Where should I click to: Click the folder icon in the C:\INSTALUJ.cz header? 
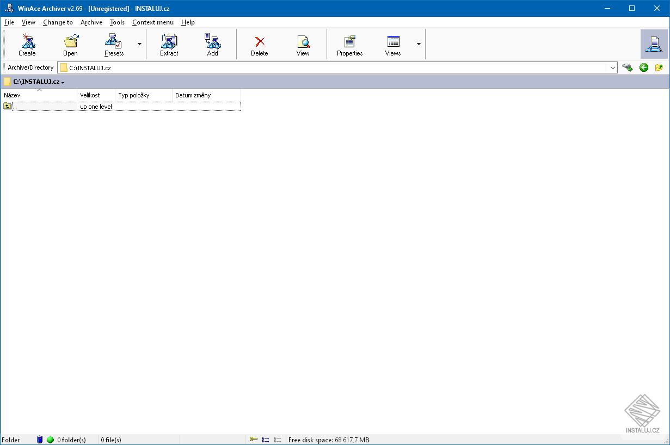[x=7, y=82]
